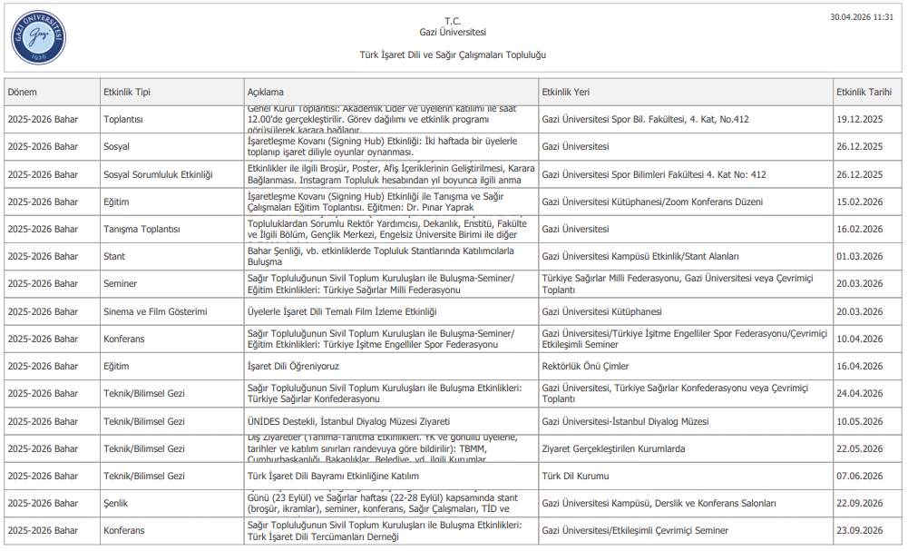Select description starting 'Bahar Şenliği, vb. etkinliklerde'

(x=380, y=257)
